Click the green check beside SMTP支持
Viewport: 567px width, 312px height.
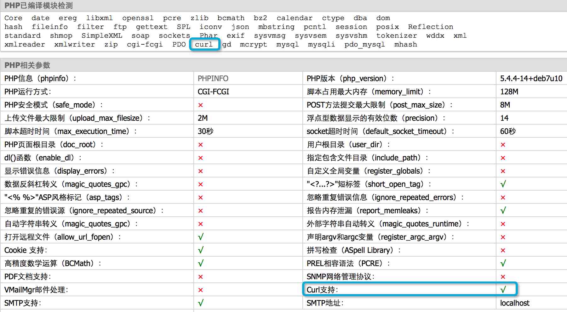tap(201, 303)
